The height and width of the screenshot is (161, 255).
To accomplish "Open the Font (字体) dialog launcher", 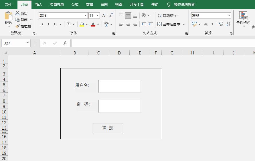I will 114,34.
